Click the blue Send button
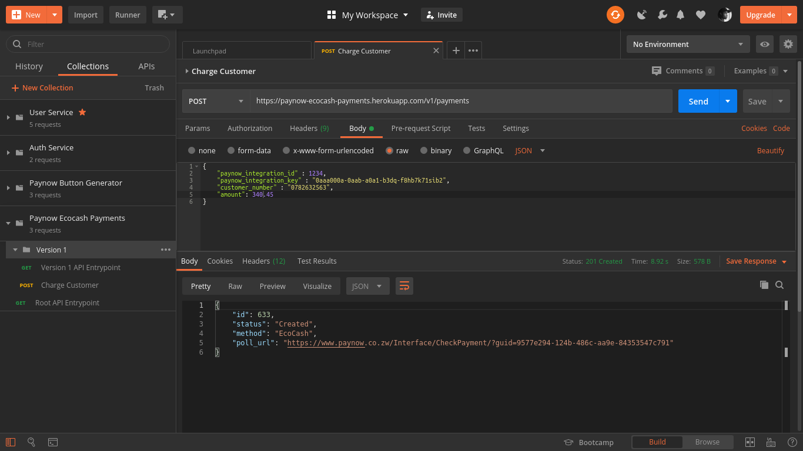This screenshot has height=451, width=803. pyautogui.click(x=698, y=101)
